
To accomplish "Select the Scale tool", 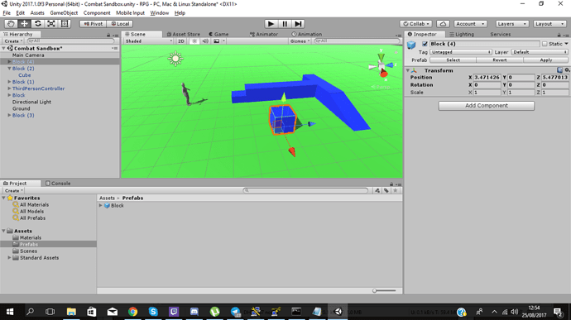I will pyautogui.click(x=51, y=24).
